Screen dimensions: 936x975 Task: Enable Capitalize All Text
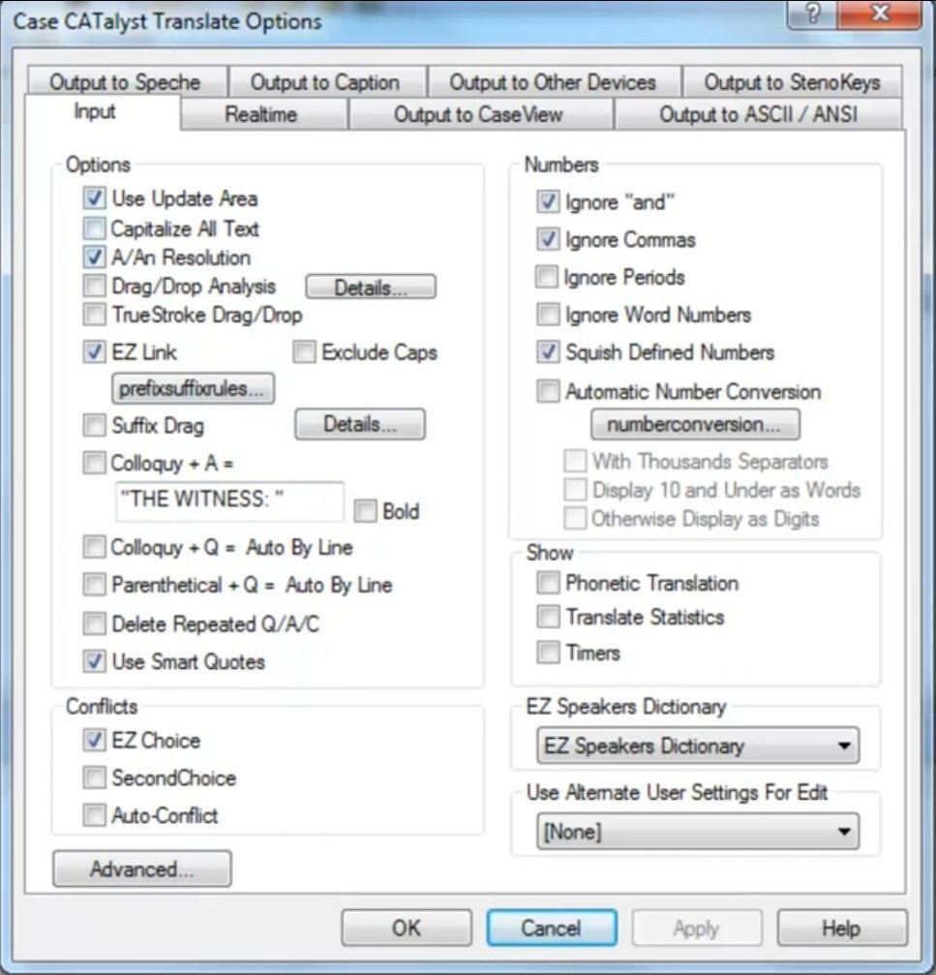(x=94, y=229)
